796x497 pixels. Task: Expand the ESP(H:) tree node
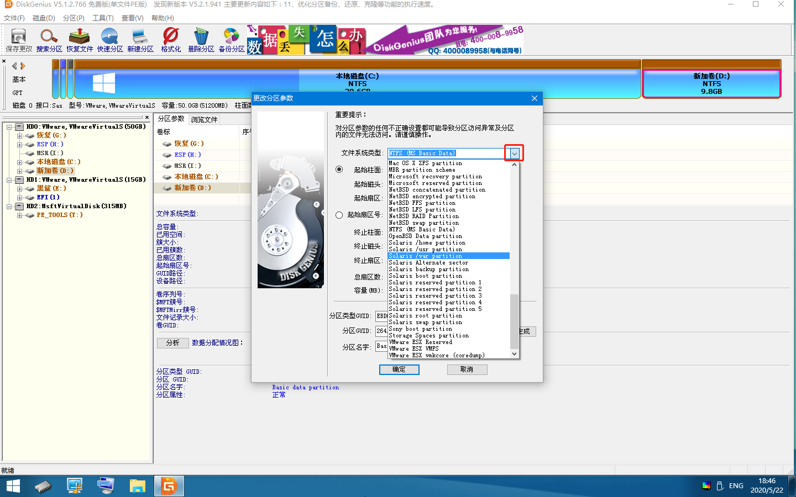click(x=19, y=144)
